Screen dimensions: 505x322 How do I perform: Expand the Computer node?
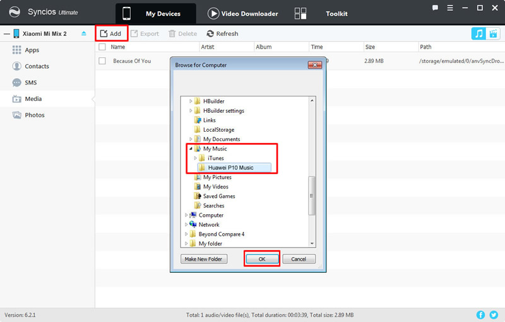point(186,215)
